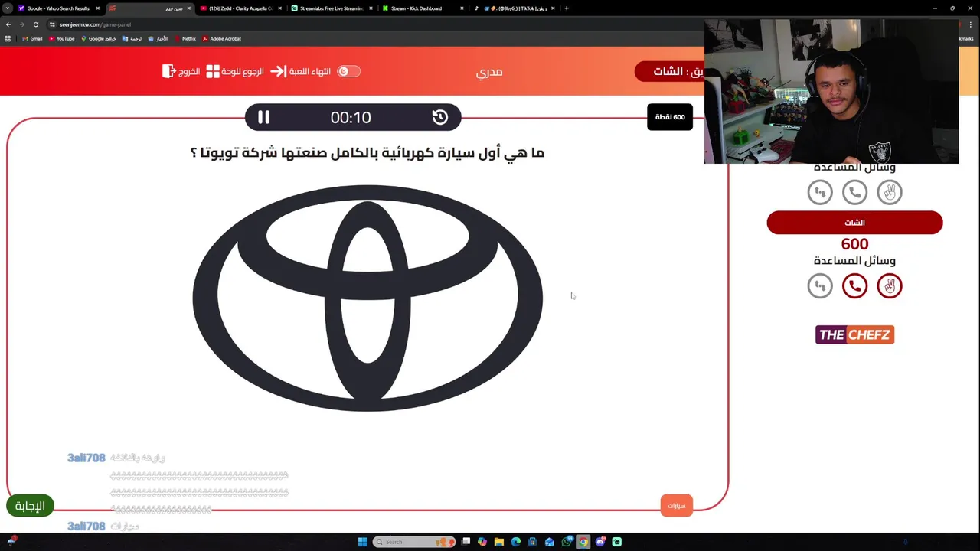Click the taskbar Search box
Image resolution: width=980 pixels, height=551 pixels.
(414, 542)
